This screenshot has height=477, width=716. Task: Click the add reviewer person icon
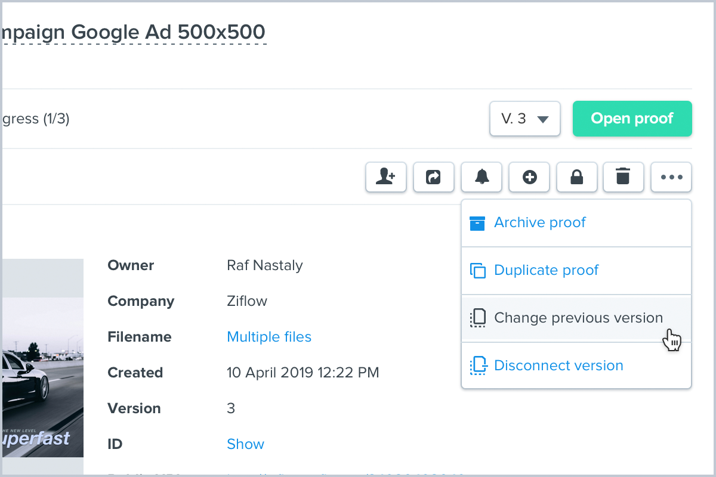coord(385,177)
